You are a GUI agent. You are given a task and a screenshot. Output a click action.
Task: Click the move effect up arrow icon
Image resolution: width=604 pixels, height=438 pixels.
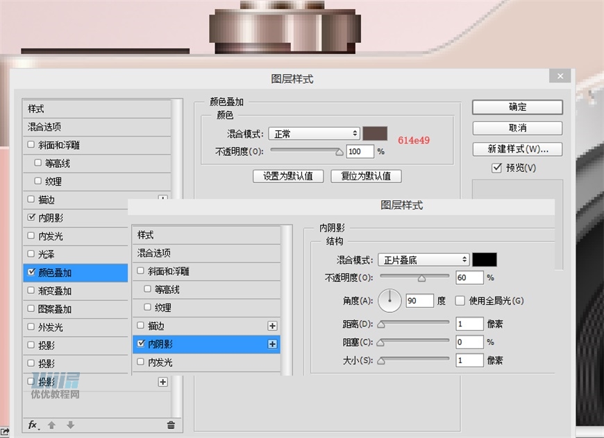51,425
